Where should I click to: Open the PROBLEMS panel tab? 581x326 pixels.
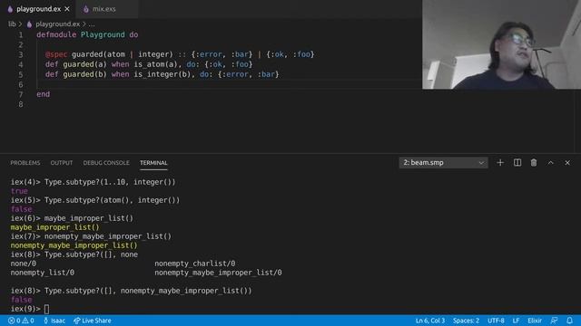click(x=25, y=163)
